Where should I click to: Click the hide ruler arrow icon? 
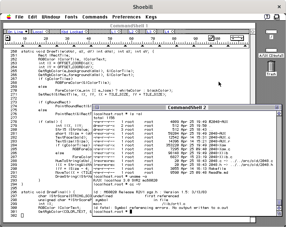point(7,38)
